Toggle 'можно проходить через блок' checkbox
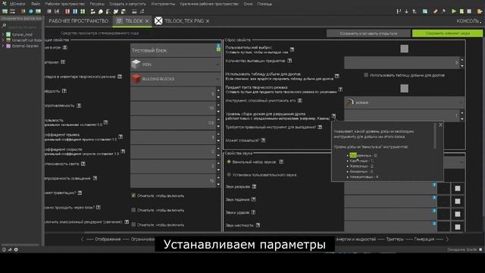This screenshot has width=485, height=273. (x=133, y=210)
